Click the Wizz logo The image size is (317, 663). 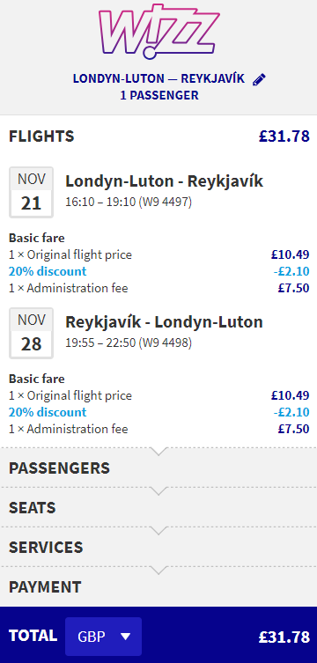tap(158, 32)
